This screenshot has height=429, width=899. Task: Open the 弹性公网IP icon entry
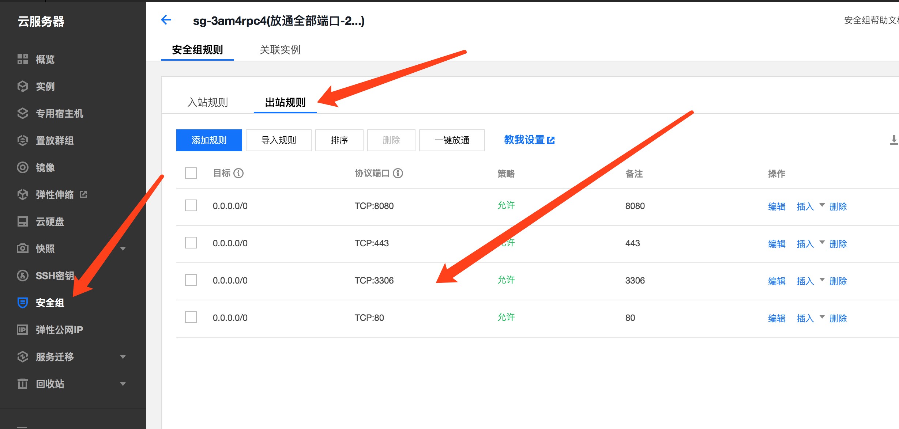(x=23, y=330)
